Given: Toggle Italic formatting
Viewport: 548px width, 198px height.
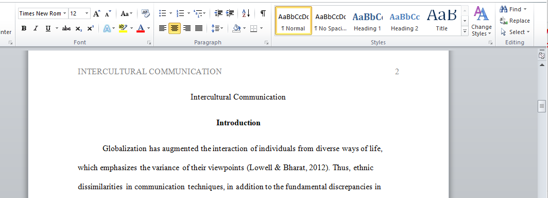Looking at the screenshot, I should 36,28.
